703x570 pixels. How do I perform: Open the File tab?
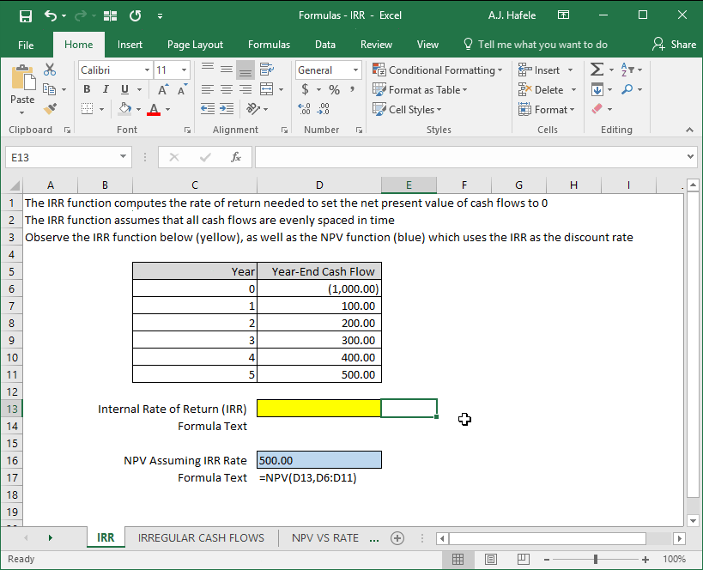pos(26,45)
